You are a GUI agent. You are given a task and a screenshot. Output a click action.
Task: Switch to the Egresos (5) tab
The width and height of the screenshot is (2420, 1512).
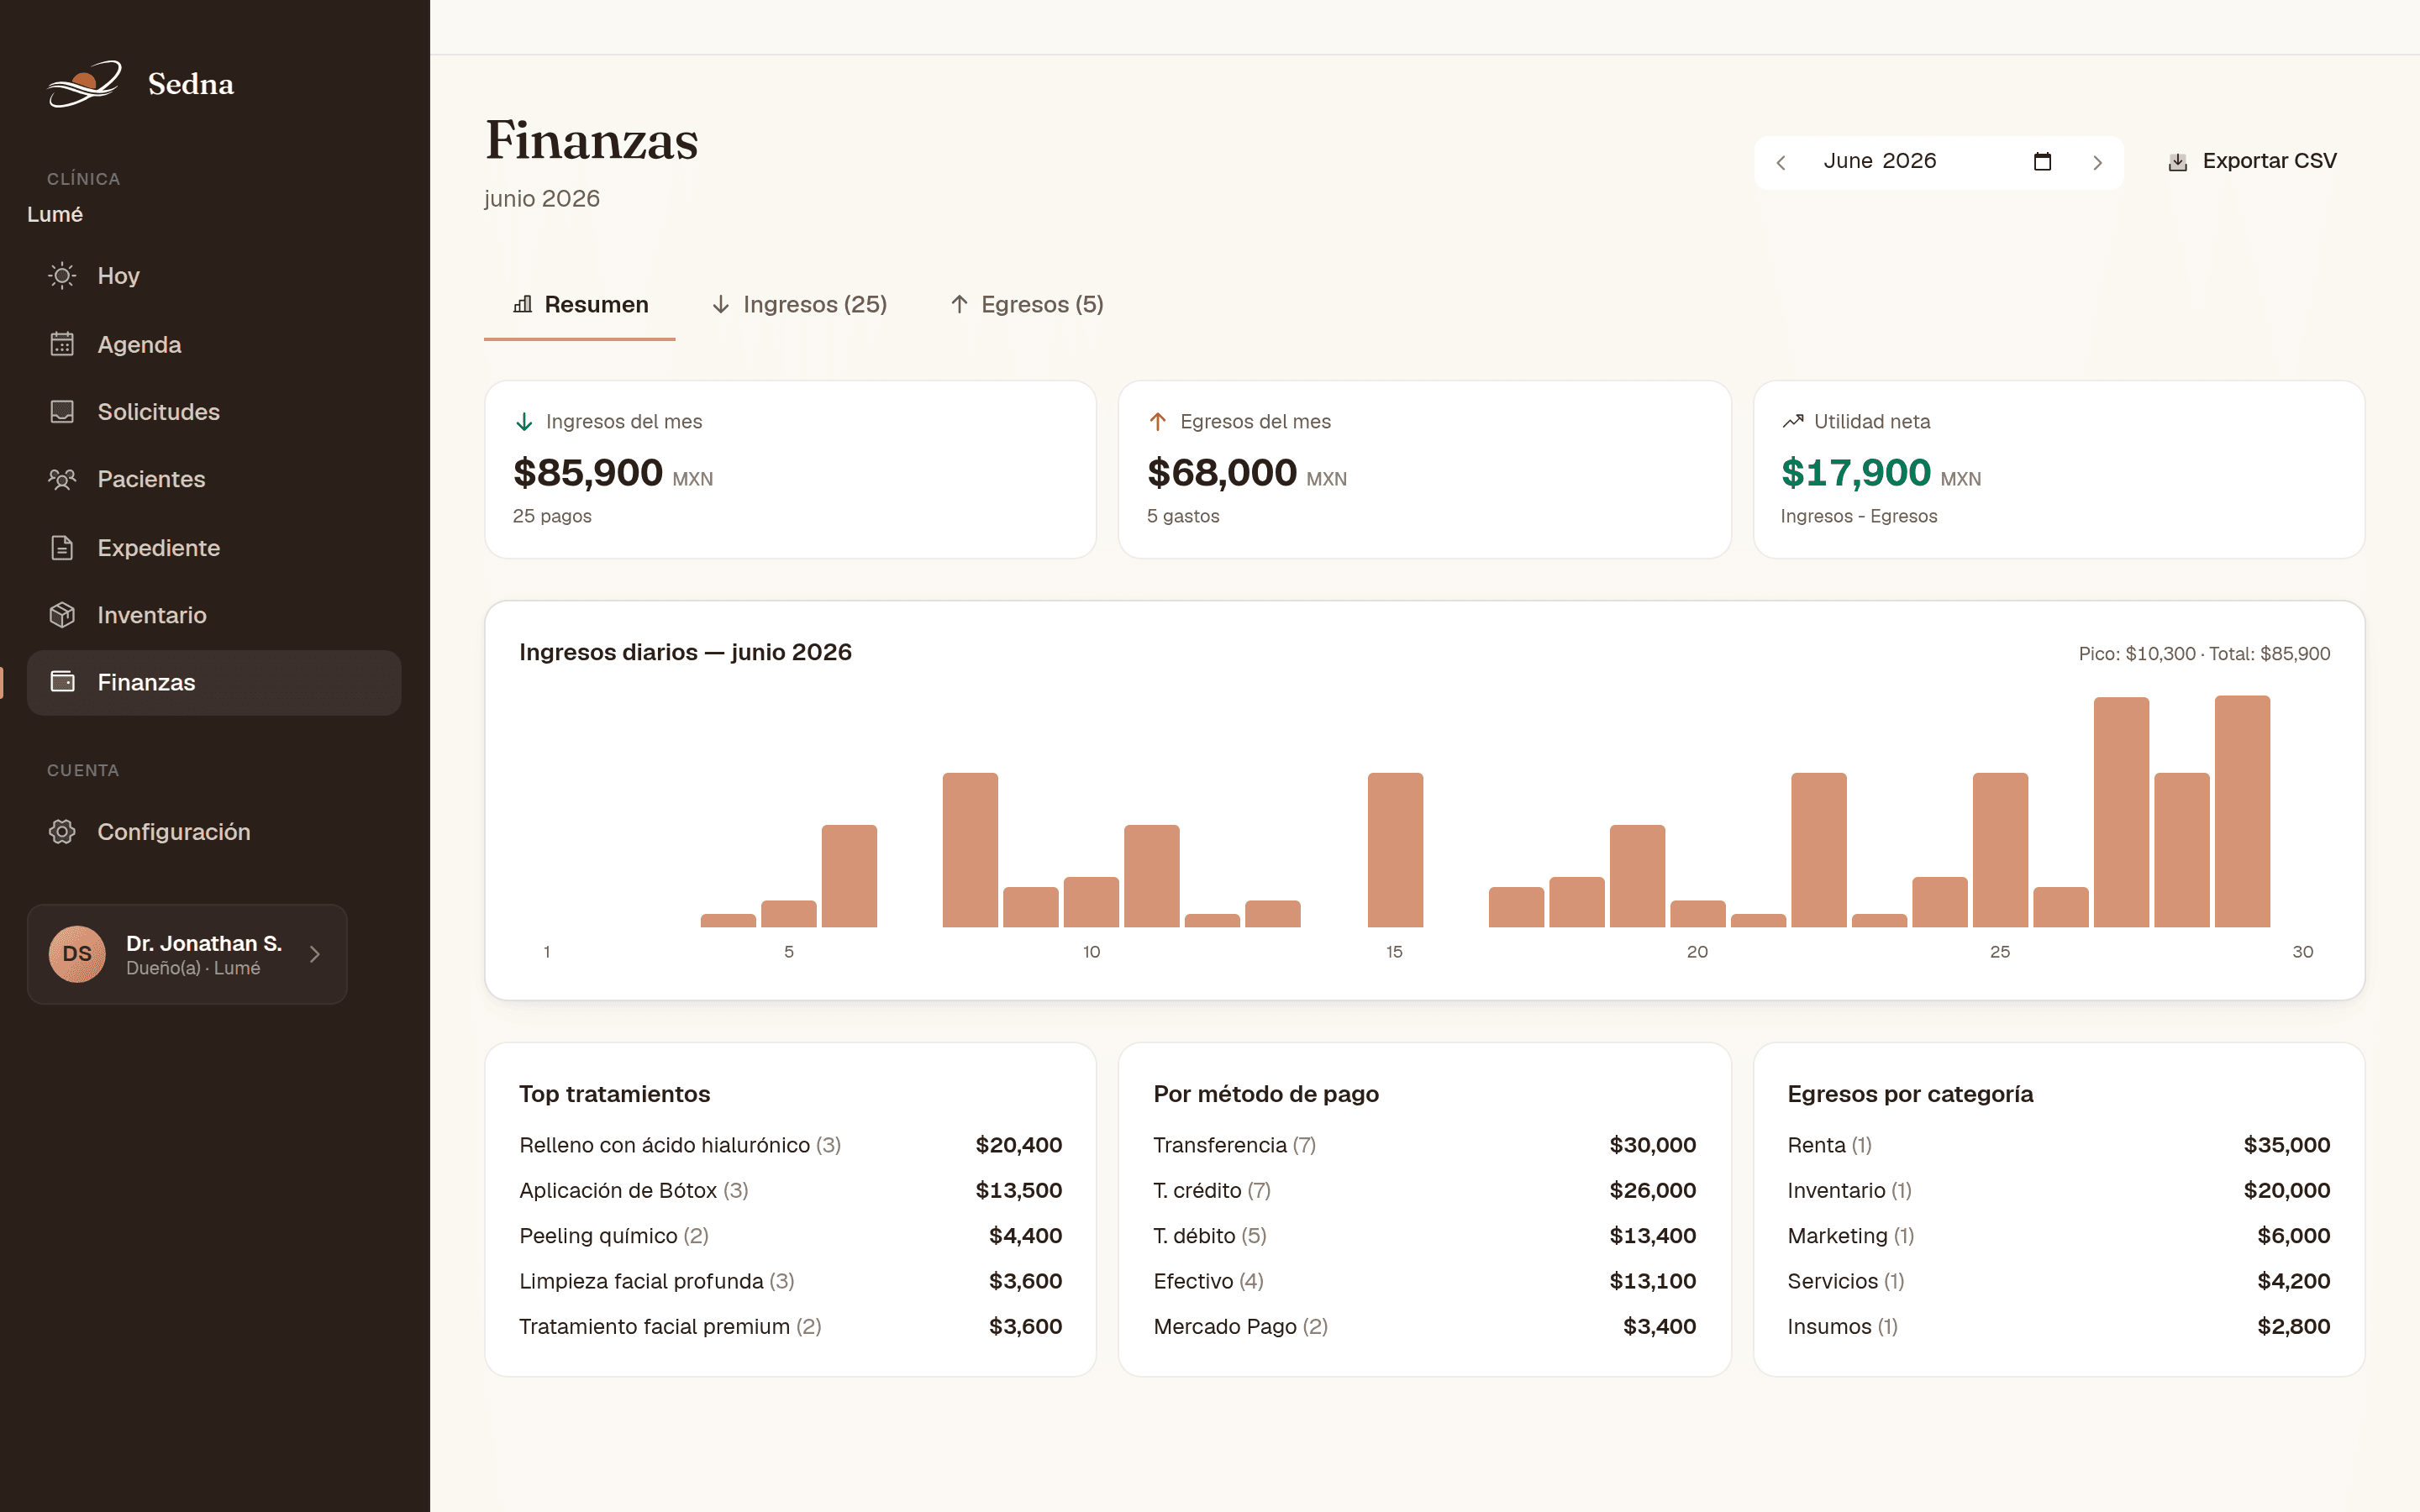click(x=1027, y=305)
